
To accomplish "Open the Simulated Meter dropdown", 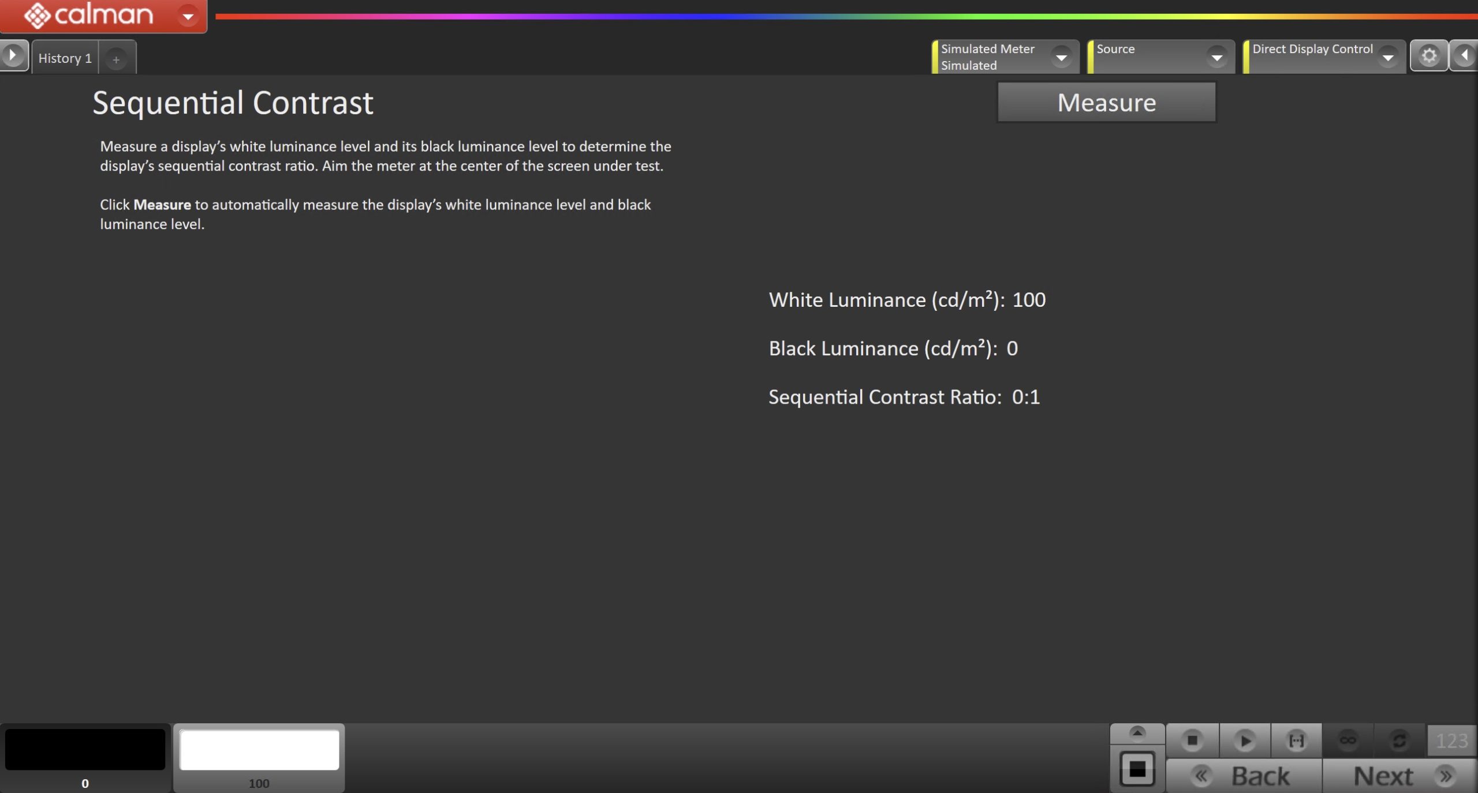I will [1061, 57].
